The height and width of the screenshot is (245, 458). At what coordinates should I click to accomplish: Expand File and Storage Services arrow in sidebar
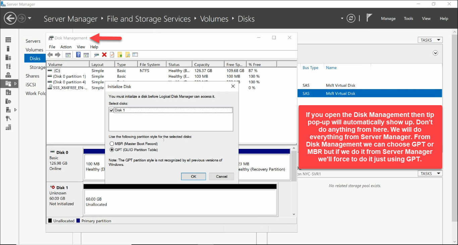[x=15, y=84]
